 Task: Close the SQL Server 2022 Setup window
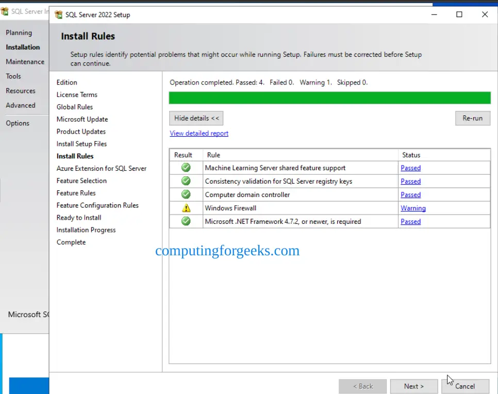485,14
